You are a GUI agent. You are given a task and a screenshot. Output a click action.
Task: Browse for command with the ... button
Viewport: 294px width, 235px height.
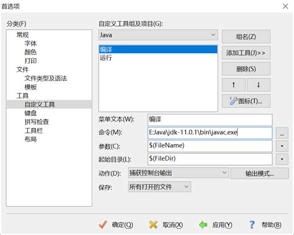click(282, 133)
